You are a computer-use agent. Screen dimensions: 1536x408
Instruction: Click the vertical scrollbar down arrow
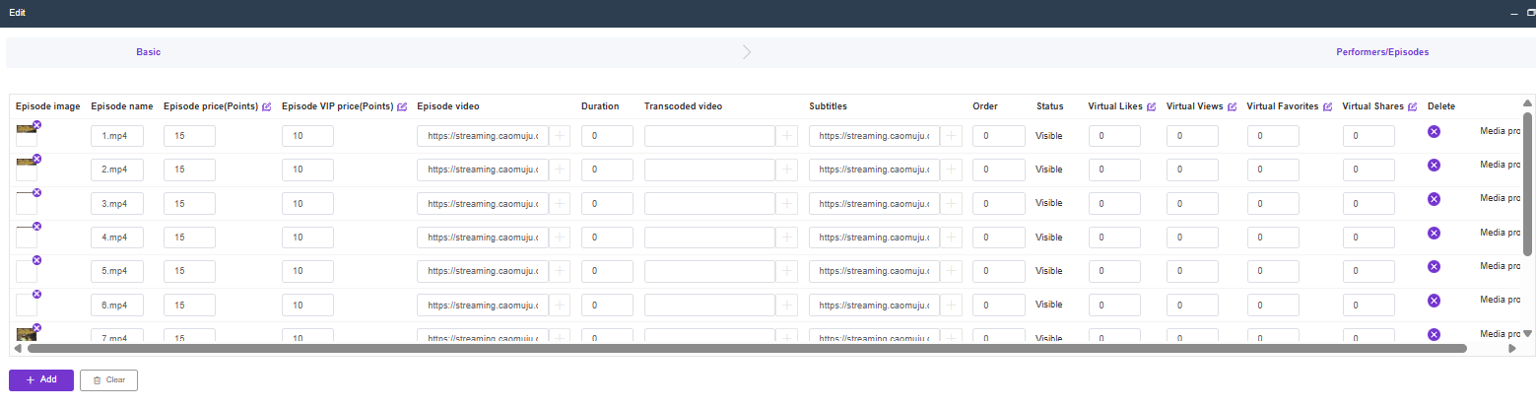(1527, 334)
